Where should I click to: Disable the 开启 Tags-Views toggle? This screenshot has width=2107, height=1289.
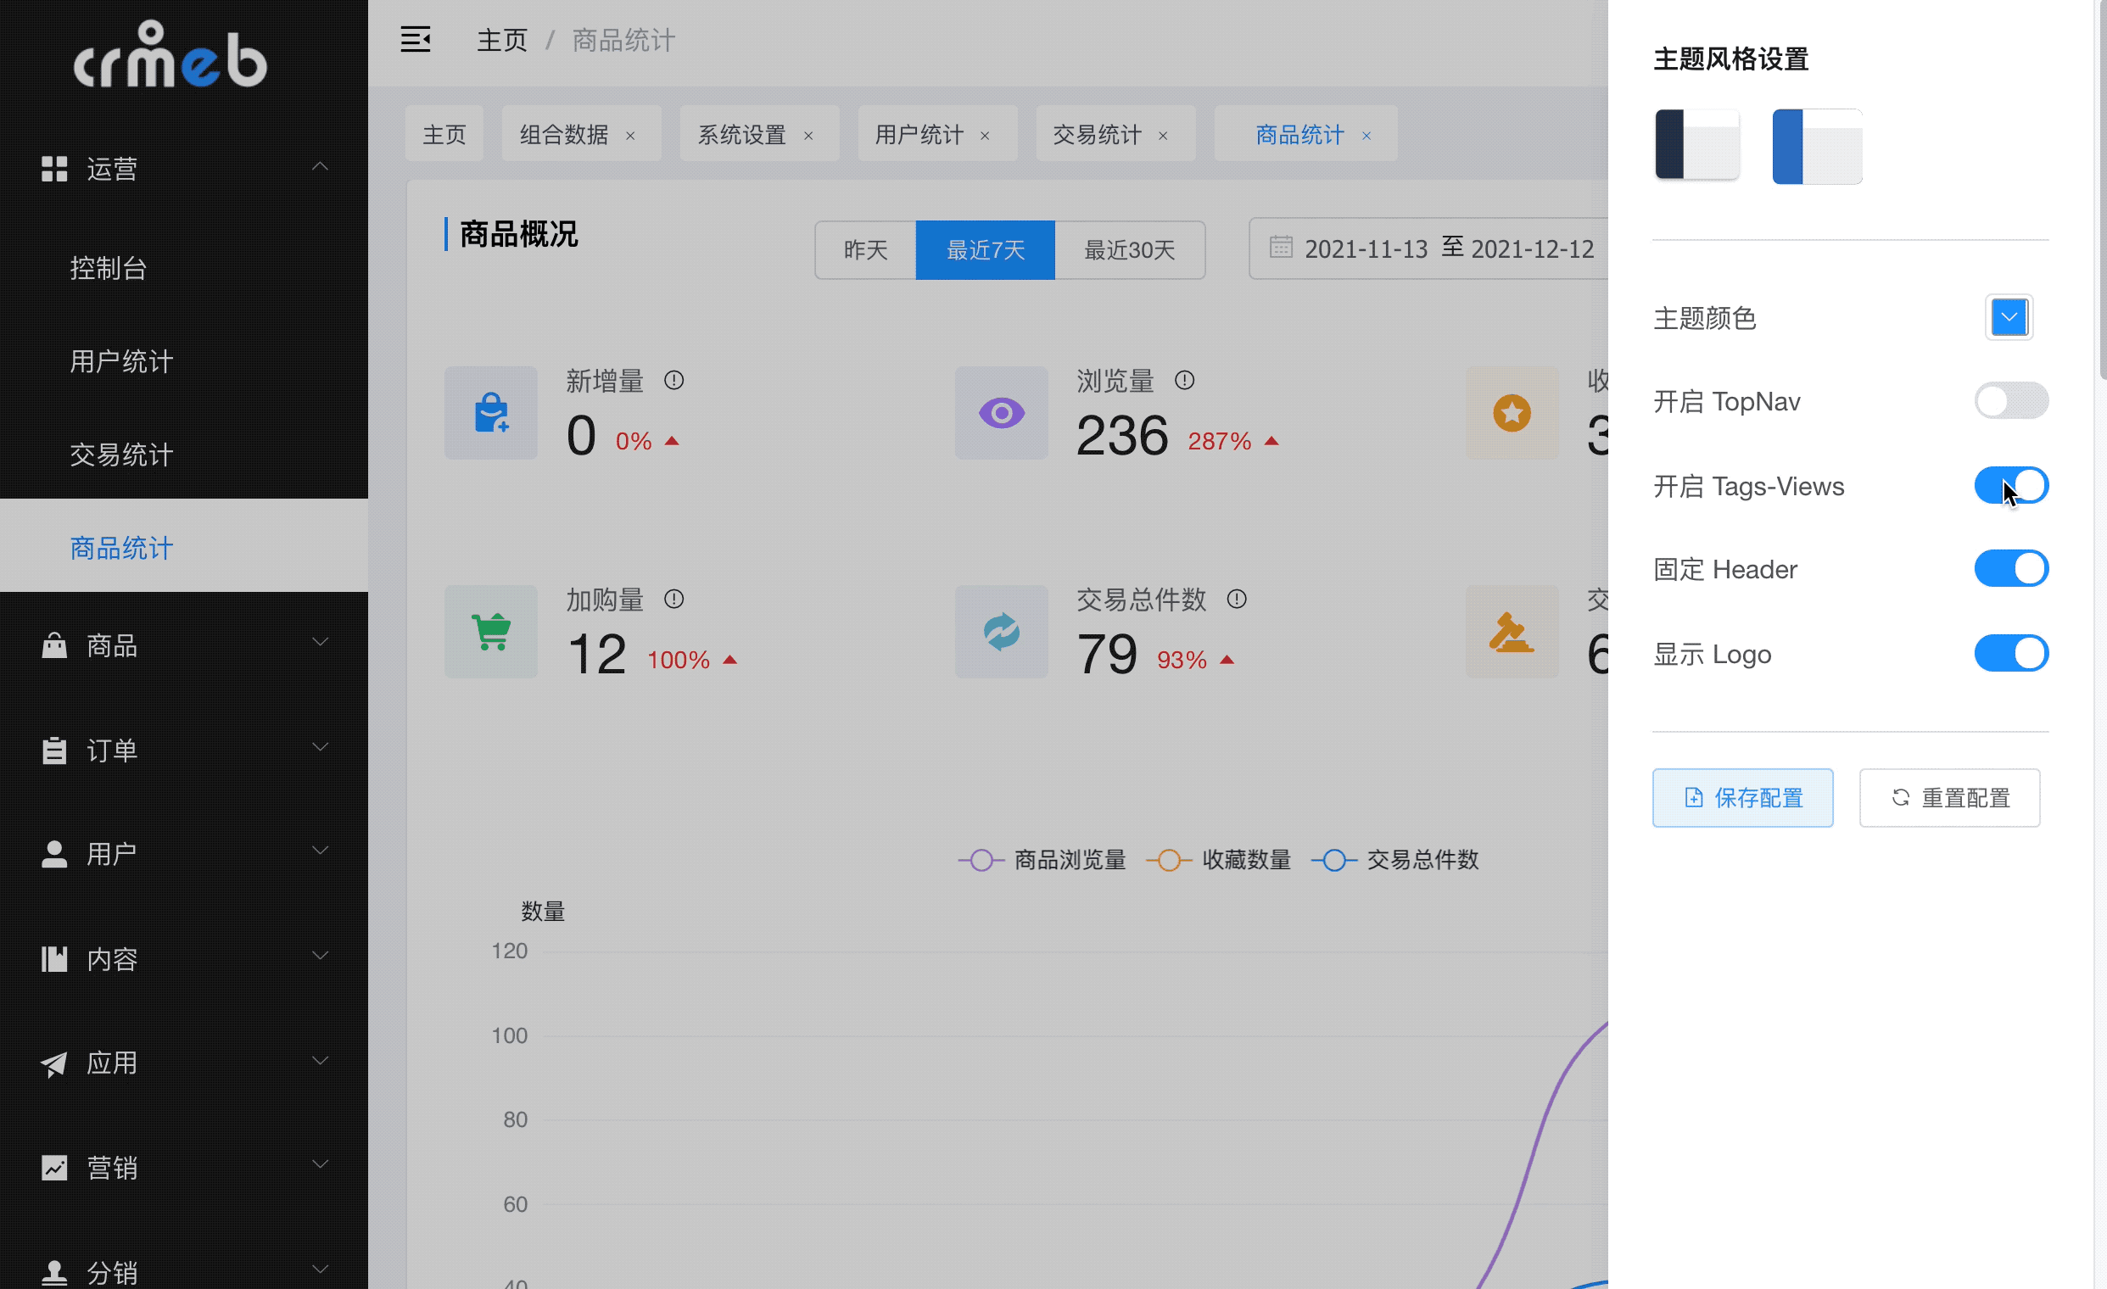[2011, 486]
